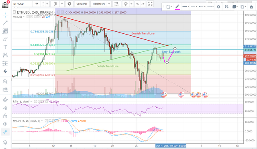Expand the lightbulb ideas dropdown arrow
The width and height of the screenshot is (257, 149).
(131, 4)
